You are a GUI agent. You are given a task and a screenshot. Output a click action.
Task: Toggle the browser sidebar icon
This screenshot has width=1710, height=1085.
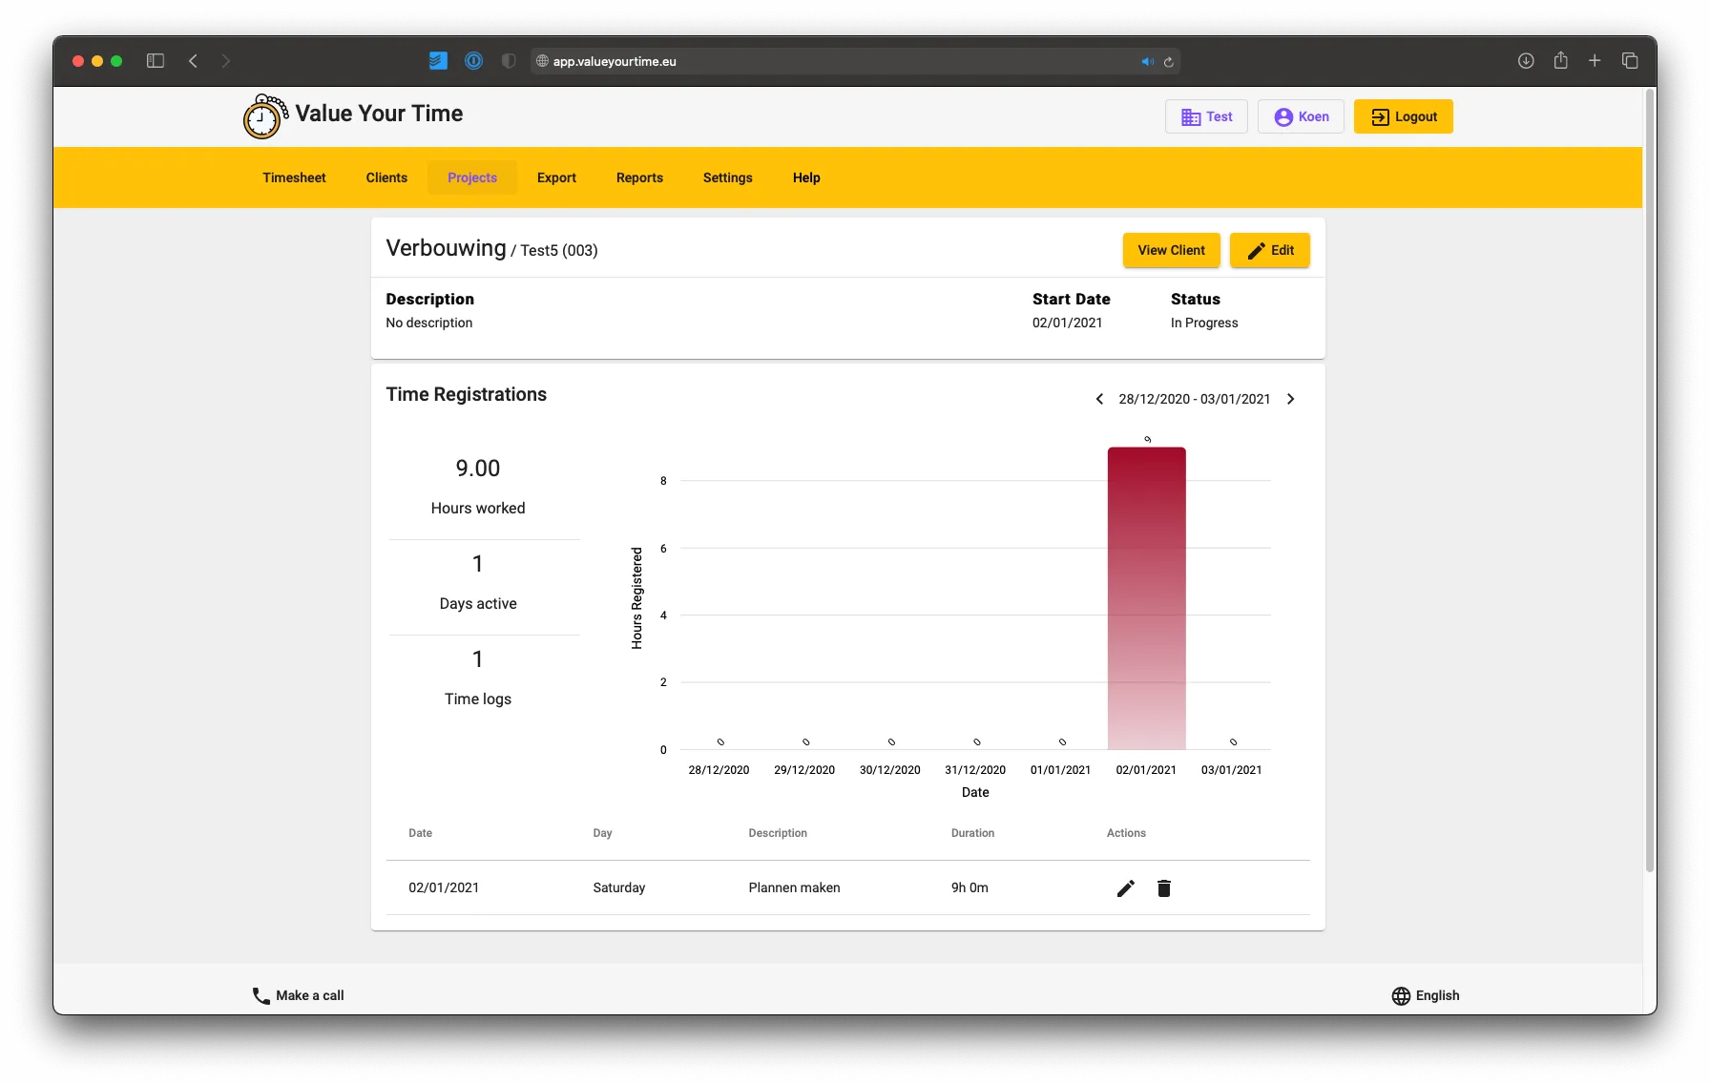coord(155,60)
